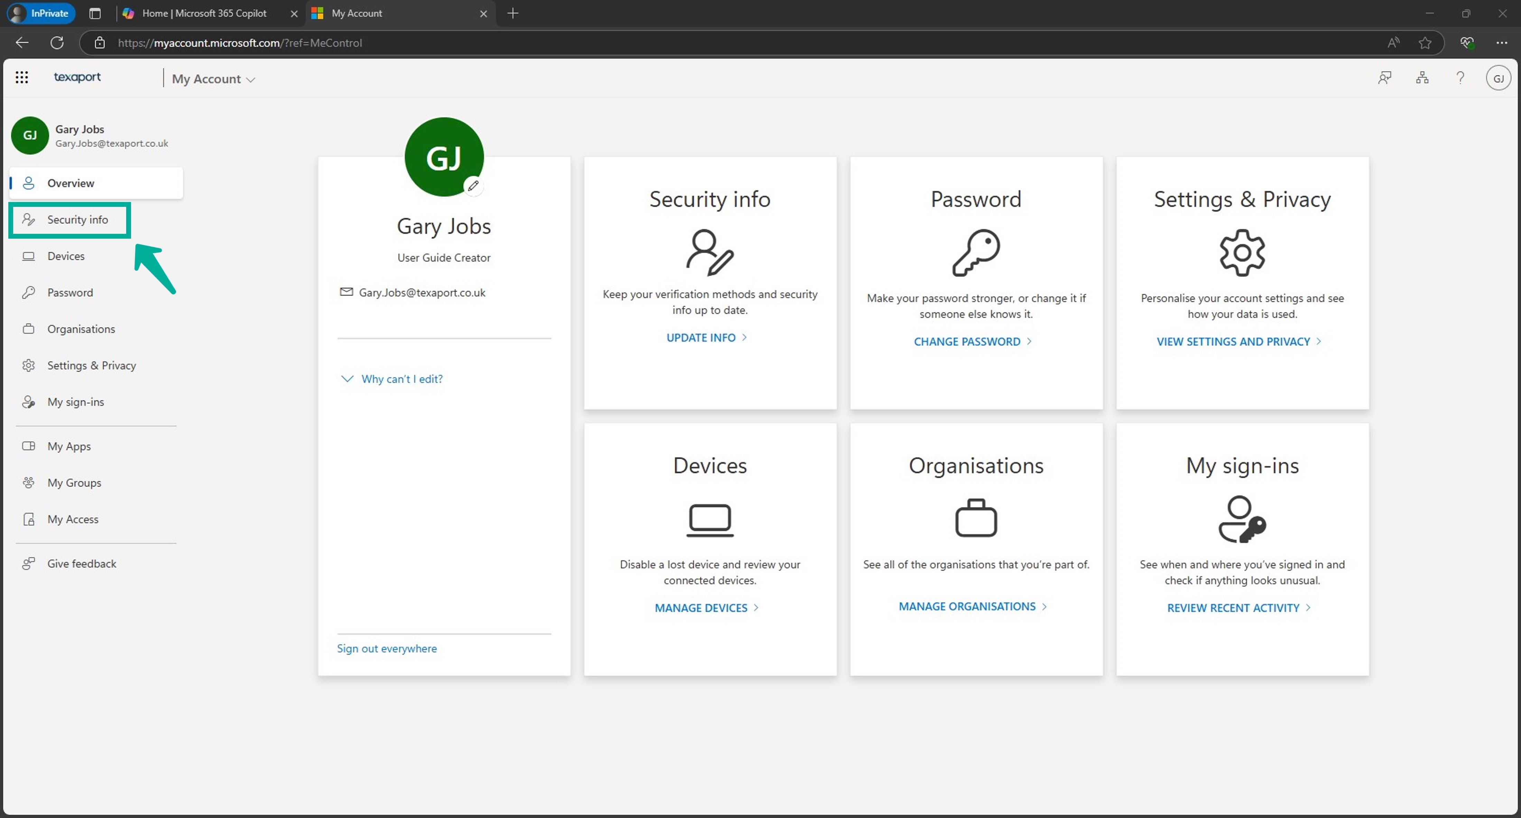Select the My Account browser tab

point(357,13)
